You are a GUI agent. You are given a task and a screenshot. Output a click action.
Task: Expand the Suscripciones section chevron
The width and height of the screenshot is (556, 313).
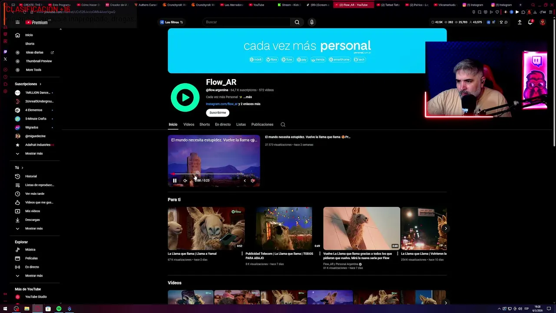point(40,84)
